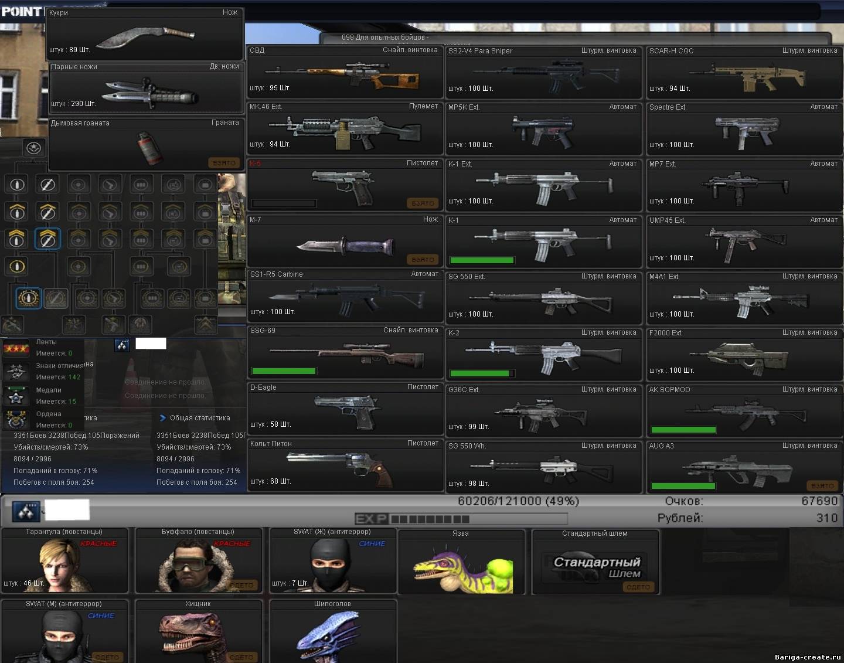844x663 pixels.
Task: Select the Кукри knife item
Action: click(x=145, y=35)
